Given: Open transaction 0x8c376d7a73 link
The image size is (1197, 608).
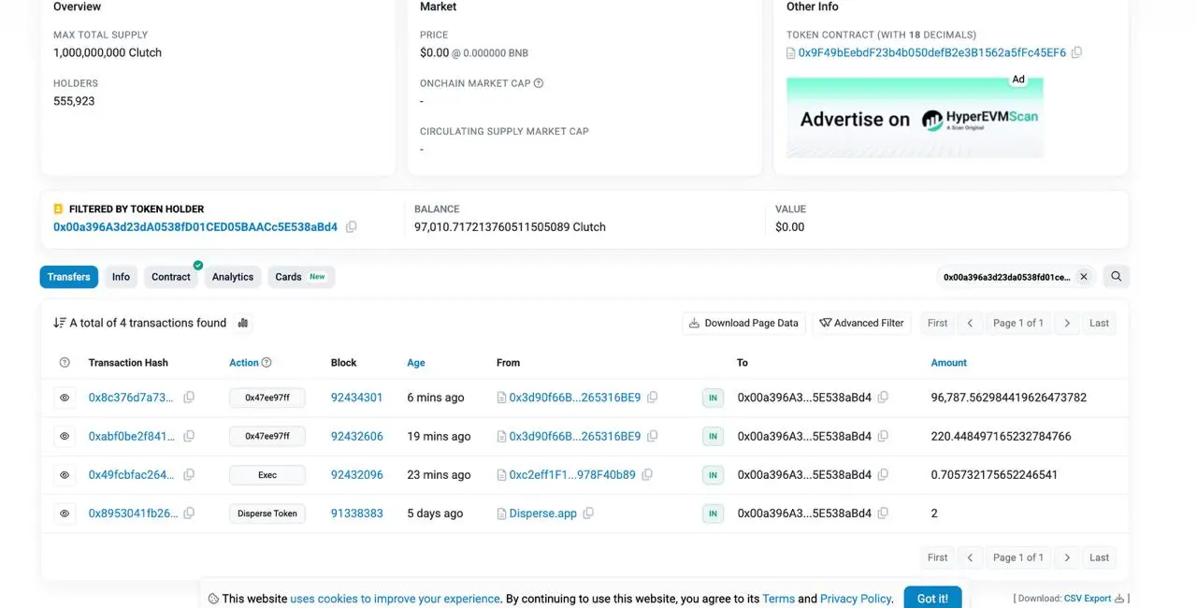Looking at the screenshot, I should point(131,398).
